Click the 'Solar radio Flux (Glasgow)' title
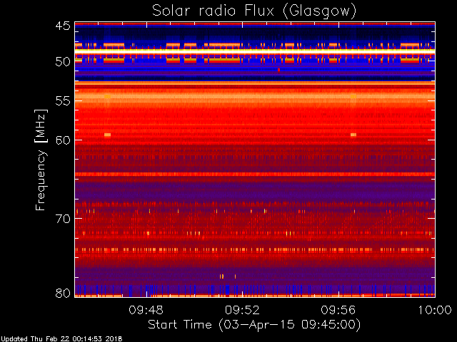Screen dimensions: 457x342 tap(254, 11)
